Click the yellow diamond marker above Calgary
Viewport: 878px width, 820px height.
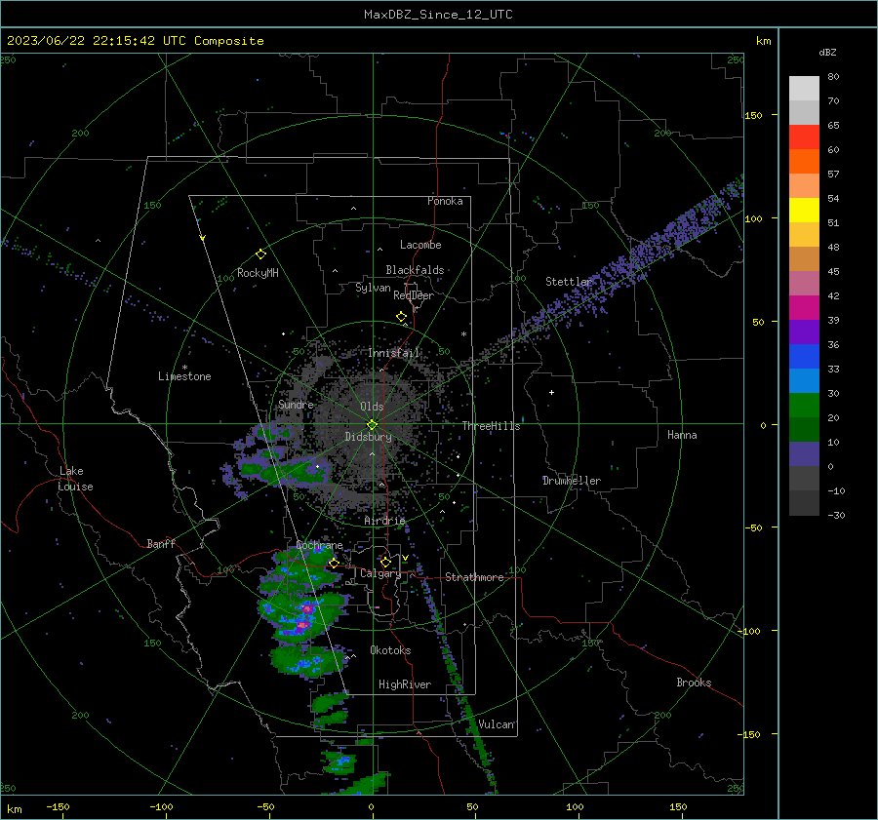pos(385,562)
